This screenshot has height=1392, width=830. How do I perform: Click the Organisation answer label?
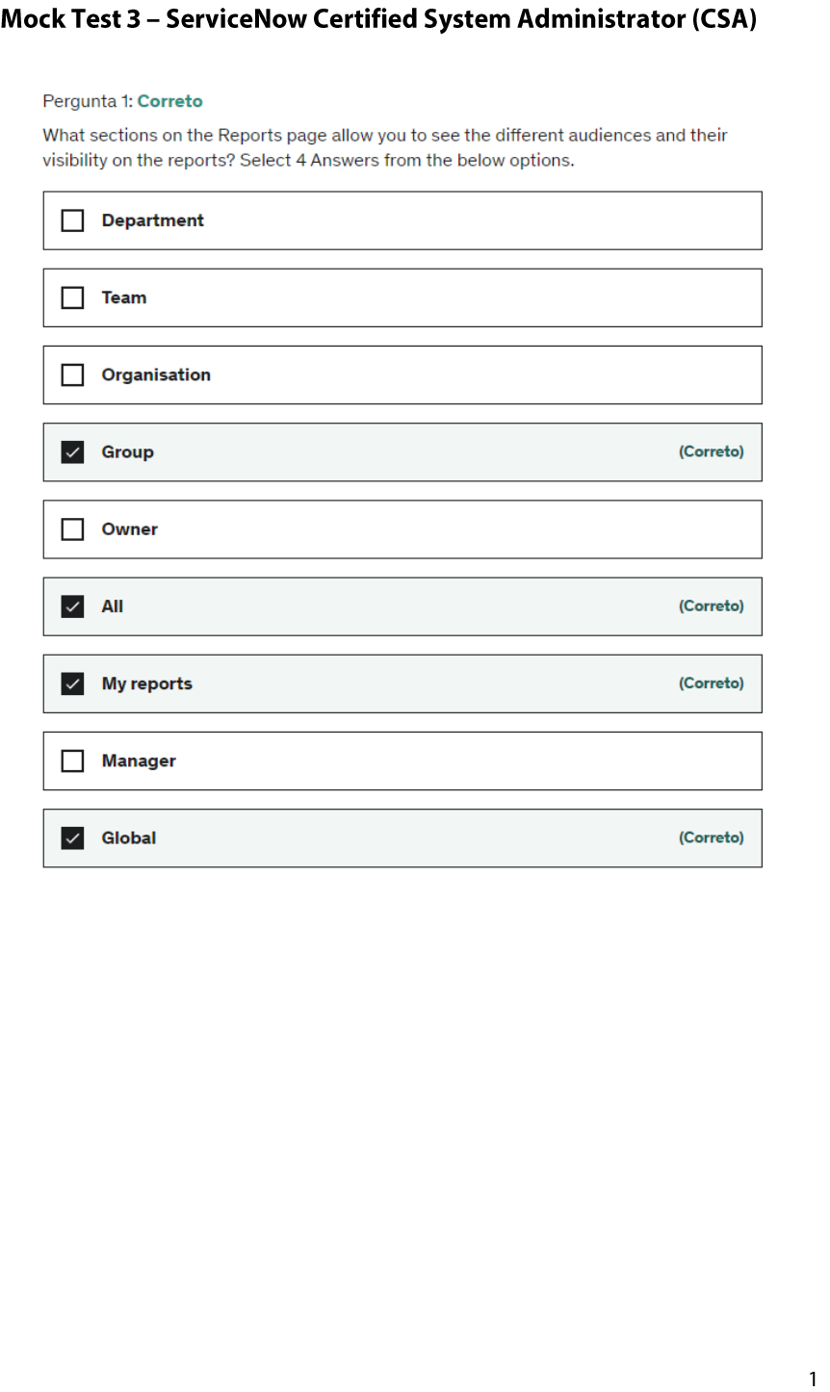click(156, 374)
